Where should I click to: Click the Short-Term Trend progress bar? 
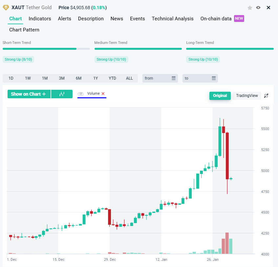(46, 49)
